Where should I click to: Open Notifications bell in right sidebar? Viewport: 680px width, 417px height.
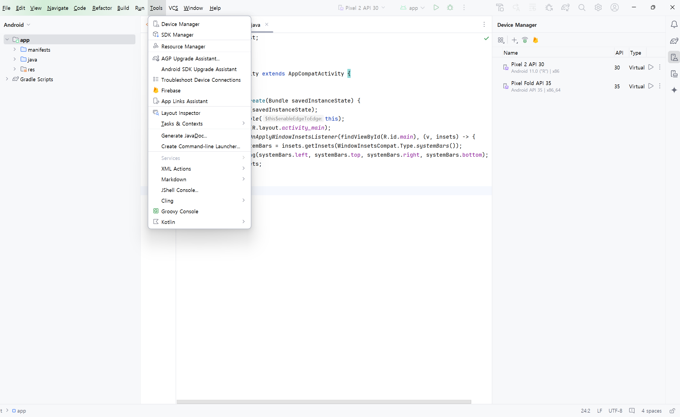pos(674,25)
